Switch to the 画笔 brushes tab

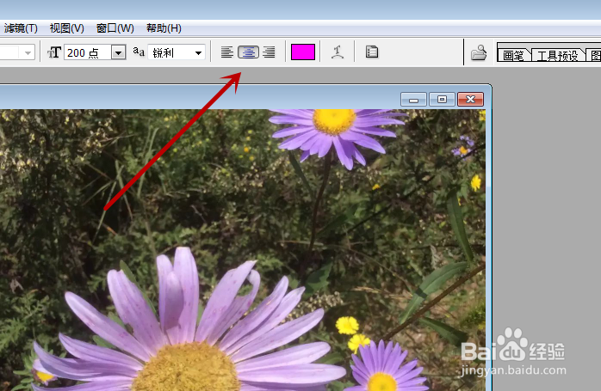pyautogui.click(x=513, y=56)
